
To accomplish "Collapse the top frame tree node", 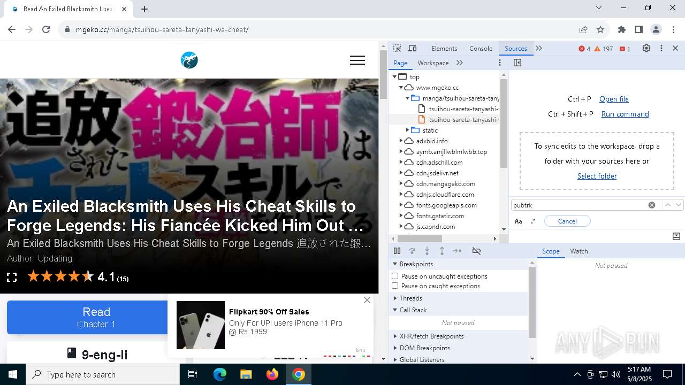I will point(394,76).
